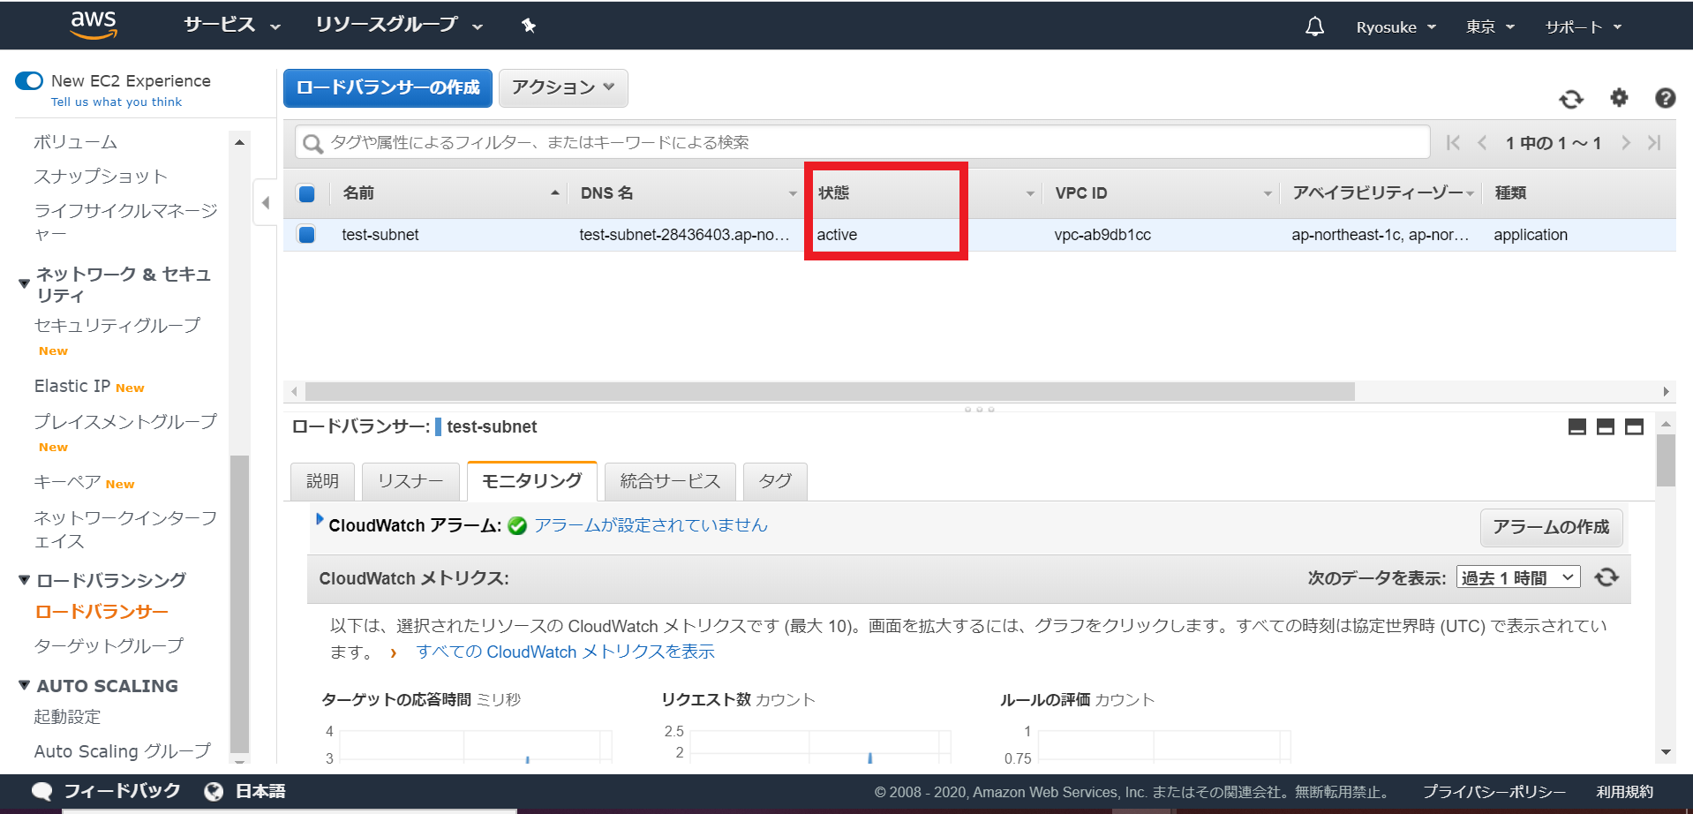Refresh the load balancer list
The height and width of the screenshot is (814, 1693).
point(1571,99)
